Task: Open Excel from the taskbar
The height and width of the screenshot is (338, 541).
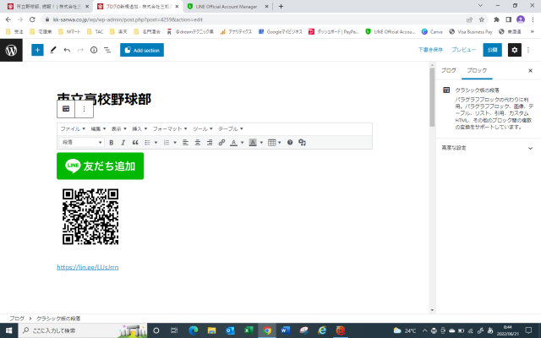Action: tap(249, 330)
